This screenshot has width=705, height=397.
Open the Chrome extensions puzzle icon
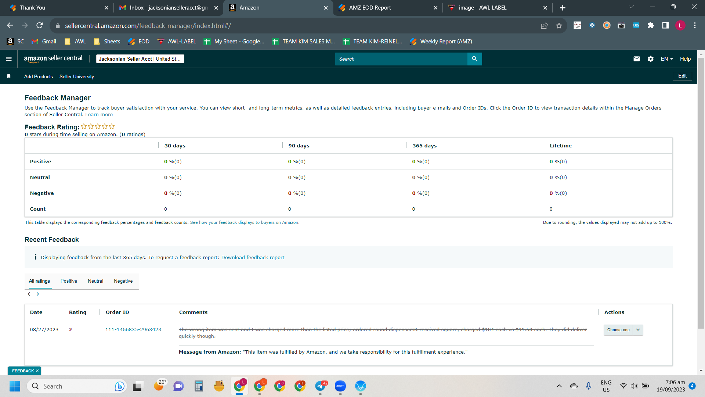coord(651,25)
